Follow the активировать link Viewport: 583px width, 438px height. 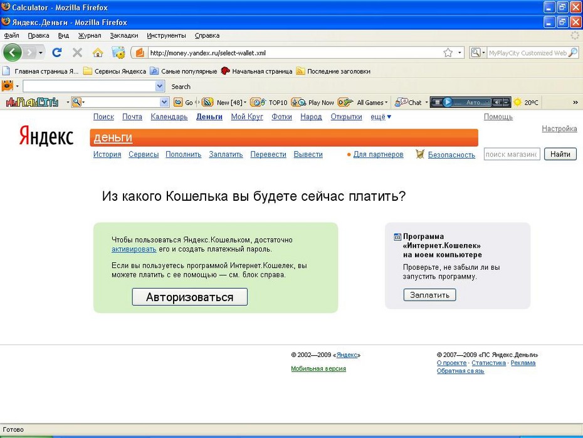coord(134,249)
